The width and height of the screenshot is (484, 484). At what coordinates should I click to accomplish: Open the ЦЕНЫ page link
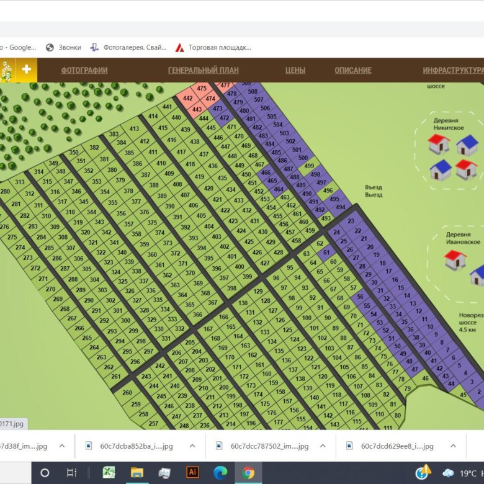[295, 70]
